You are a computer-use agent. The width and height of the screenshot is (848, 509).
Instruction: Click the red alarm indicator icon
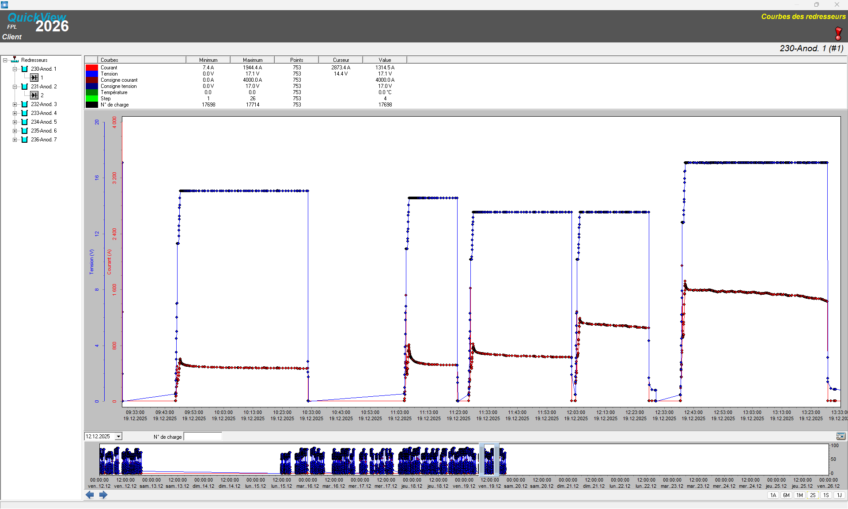tap(838, 34)
